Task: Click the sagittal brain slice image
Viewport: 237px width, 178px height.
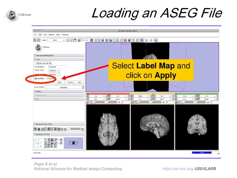Action: [152, 127]
